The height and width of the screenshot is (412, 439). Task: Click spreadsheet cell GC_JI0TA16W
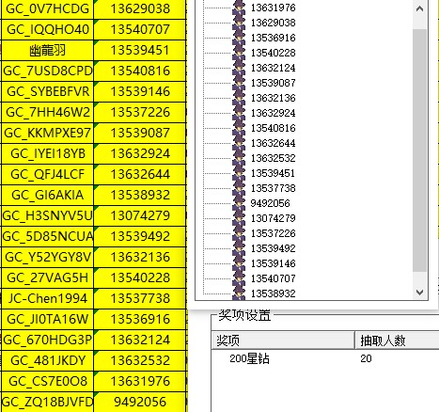[47, 319]
